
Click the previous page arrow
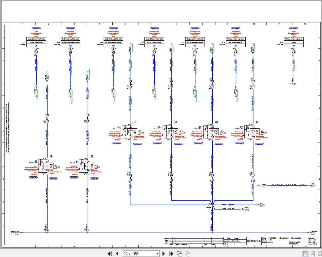(117, 254)
